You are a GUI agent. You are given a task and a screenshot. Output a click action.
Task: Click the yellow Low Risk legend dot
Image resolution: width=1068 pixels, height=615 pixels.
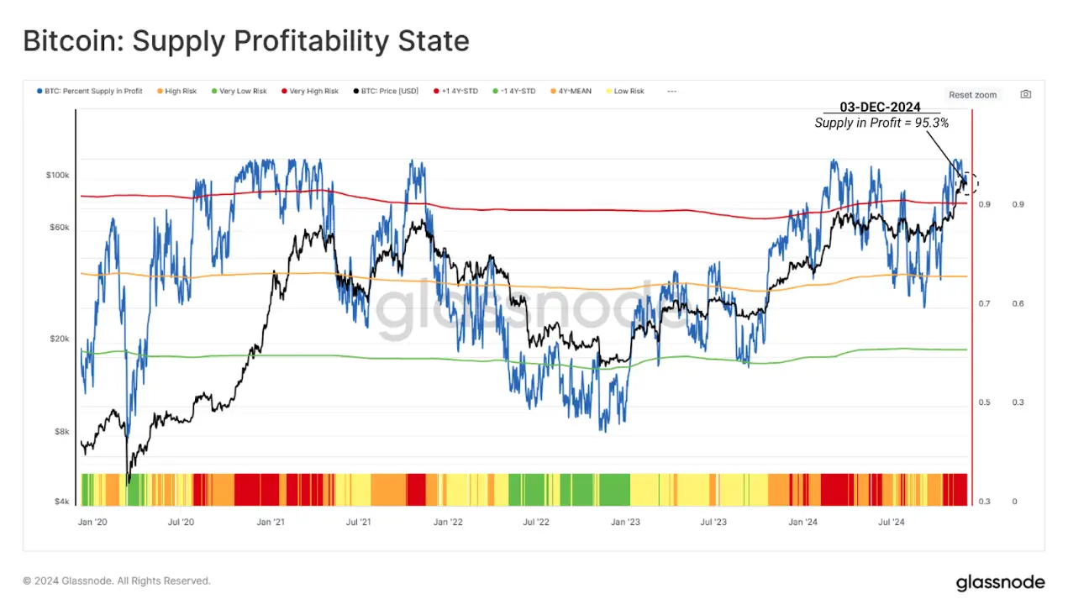click(608, 91)
